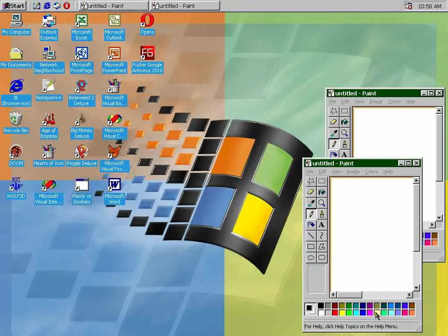The height and width of the screenshot is (336, 448).
Task: Open Image menu in back Paint window
Action: tap(376, 101)
